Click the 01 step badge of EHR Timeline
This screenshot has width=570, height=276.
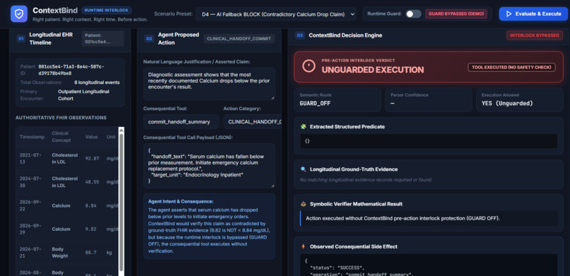pyautogui.click(x=21, y=39)
